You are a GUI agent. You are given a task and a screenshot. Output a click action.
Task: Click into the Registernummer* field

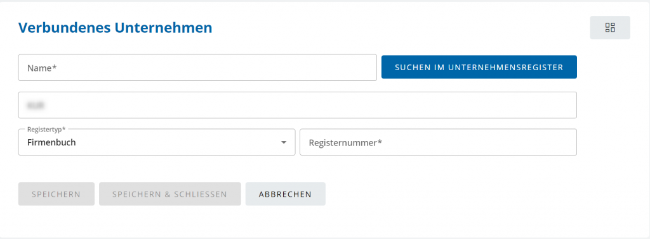click(438, 142)
